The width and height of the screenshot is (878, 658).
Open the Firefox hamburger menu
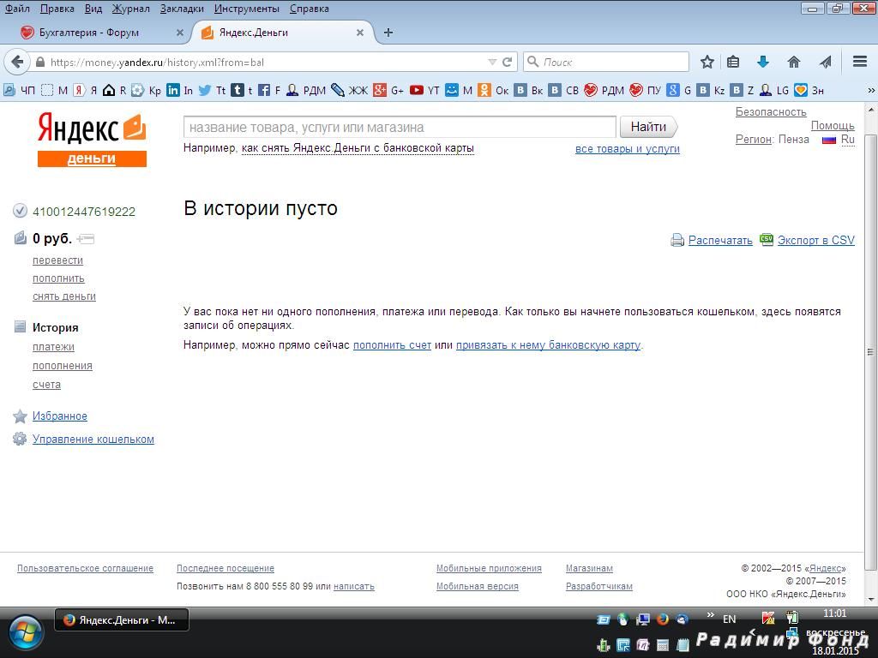[x=860, y=62]
